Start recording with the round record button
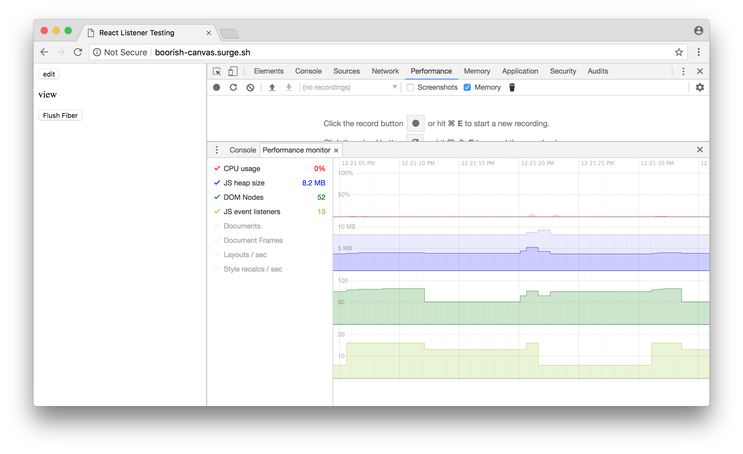Screen dimensions: 743x454 217,87
